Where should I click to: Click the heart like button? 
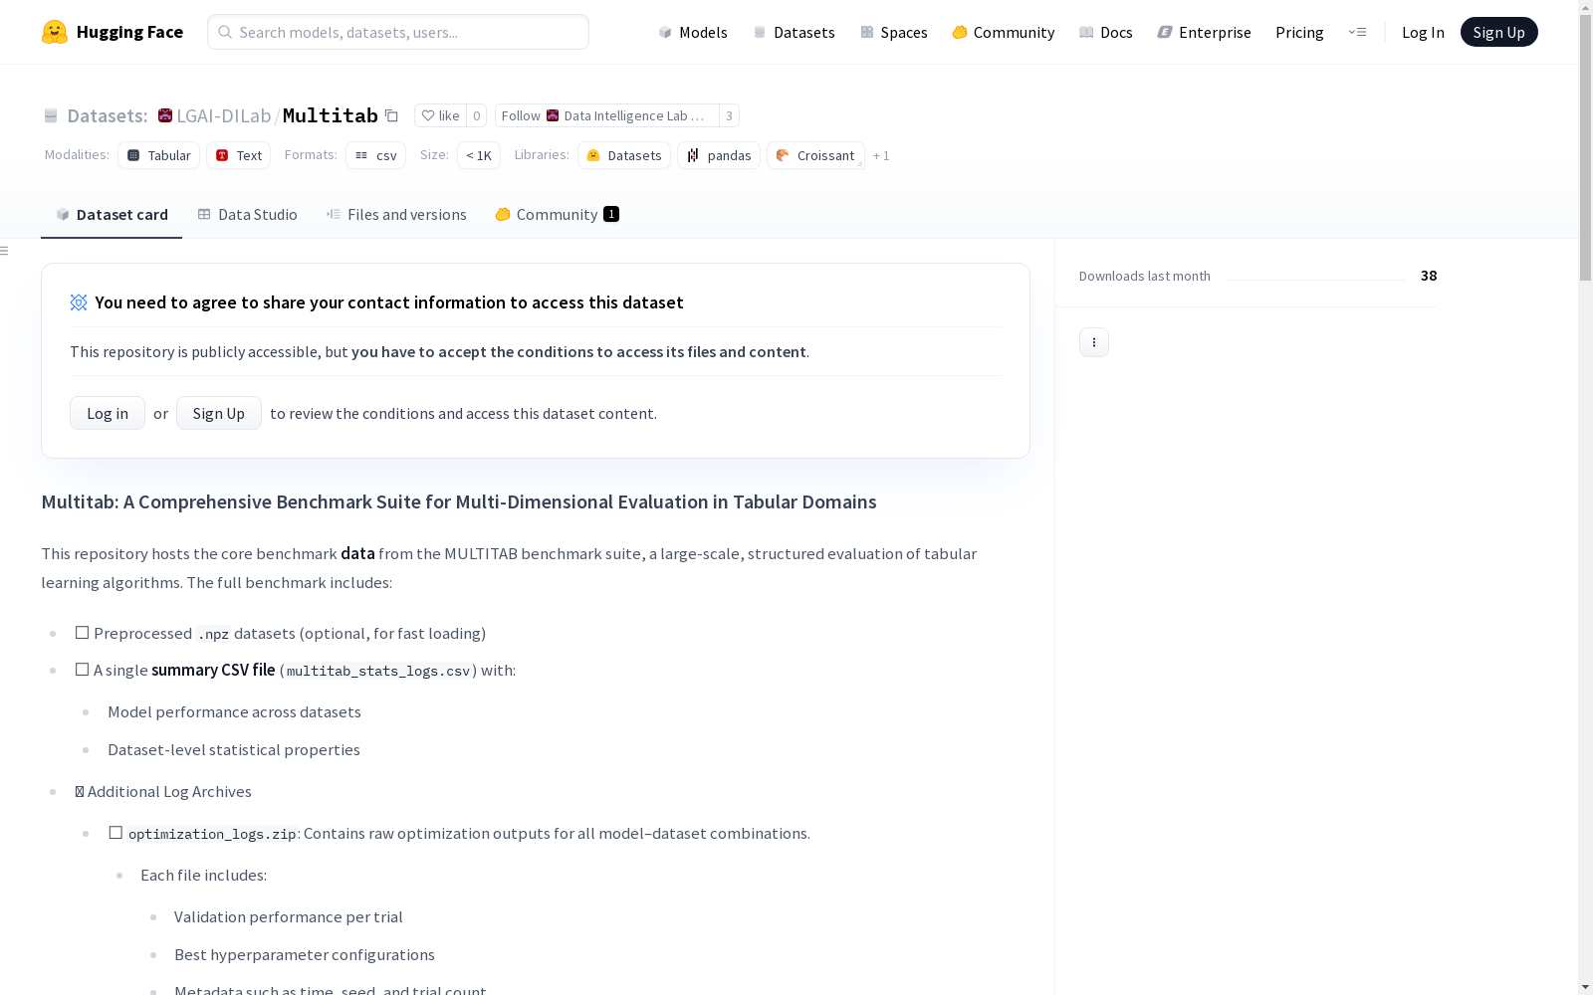[440, 115]
